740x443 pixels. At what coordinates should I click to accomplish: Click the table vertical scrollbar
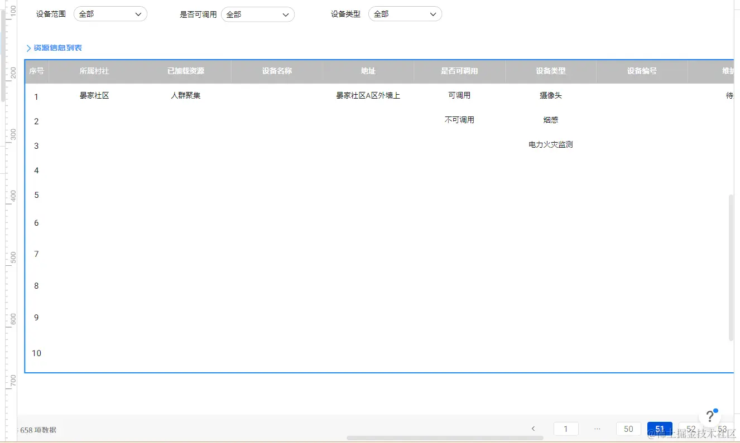(731, 267)
